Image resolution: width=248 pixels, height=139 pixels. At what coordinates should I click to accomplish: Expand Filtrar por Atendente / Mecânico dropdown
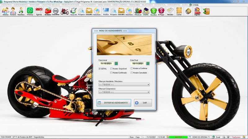[x=148, y=85]
